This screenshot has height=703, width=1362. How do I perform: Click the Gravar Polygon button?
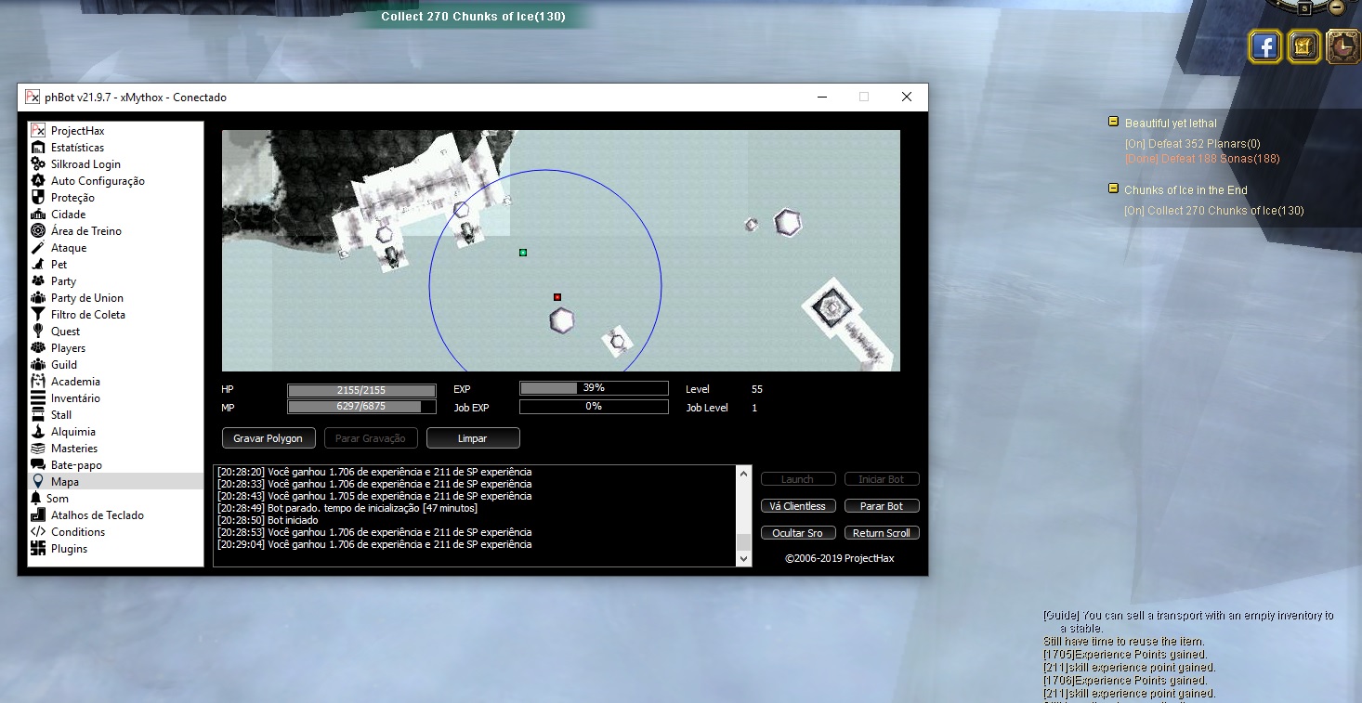pyautogui.click(x=268, y=438)
